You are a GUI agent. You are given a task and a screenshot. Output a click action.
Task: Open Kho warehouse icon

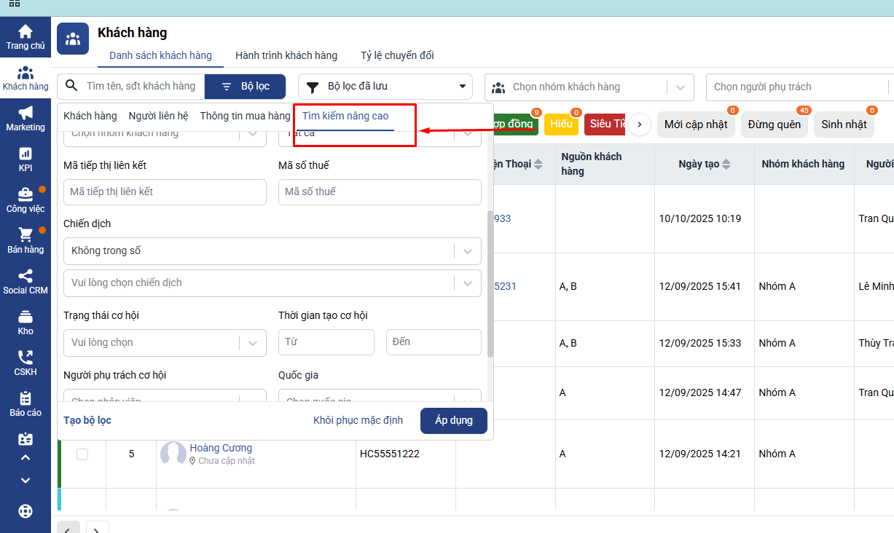coord(26,317)
